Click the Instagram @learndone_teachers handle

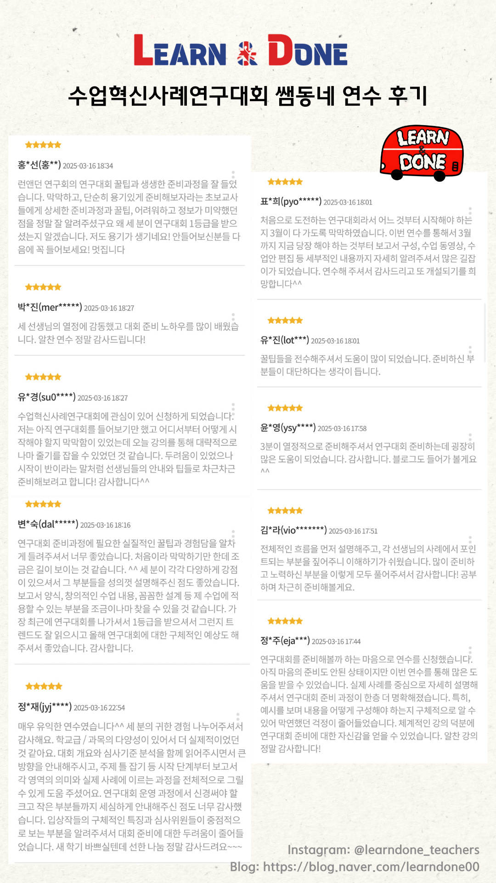pyautogui.click(x=383, y=850)
